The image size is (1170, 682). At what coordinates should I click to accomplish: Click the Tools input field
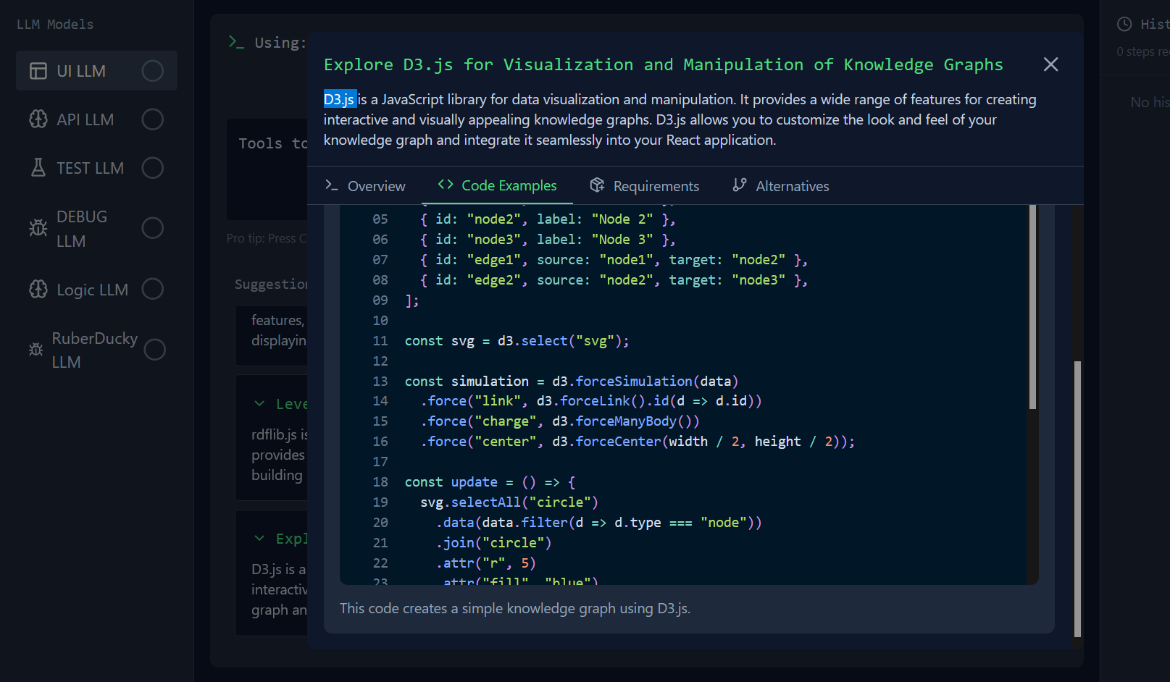click(267, 169)
